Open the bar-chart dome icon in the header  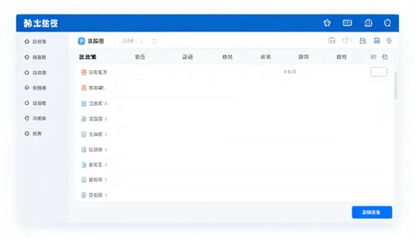coord(368,23)
